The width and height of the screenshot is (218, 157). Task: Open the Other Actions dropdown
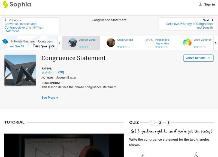pos(198,58)
